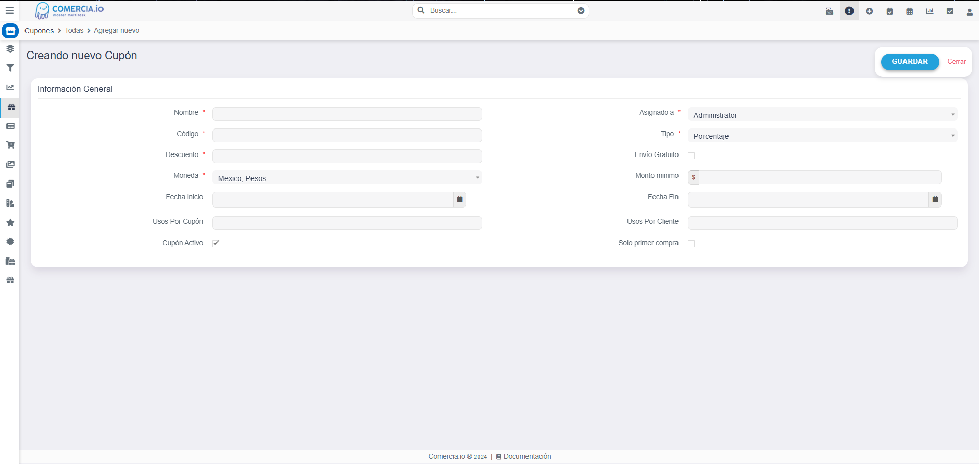Open the star sidebar icon
Viewport: 979px width, 464px height.
pos(10,222)
